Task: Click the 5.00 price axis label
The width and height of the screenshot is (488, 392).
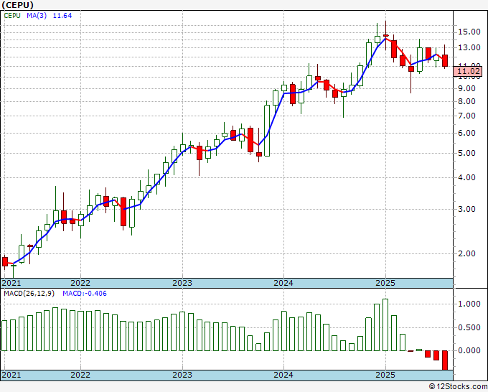Action: [467, 153]
